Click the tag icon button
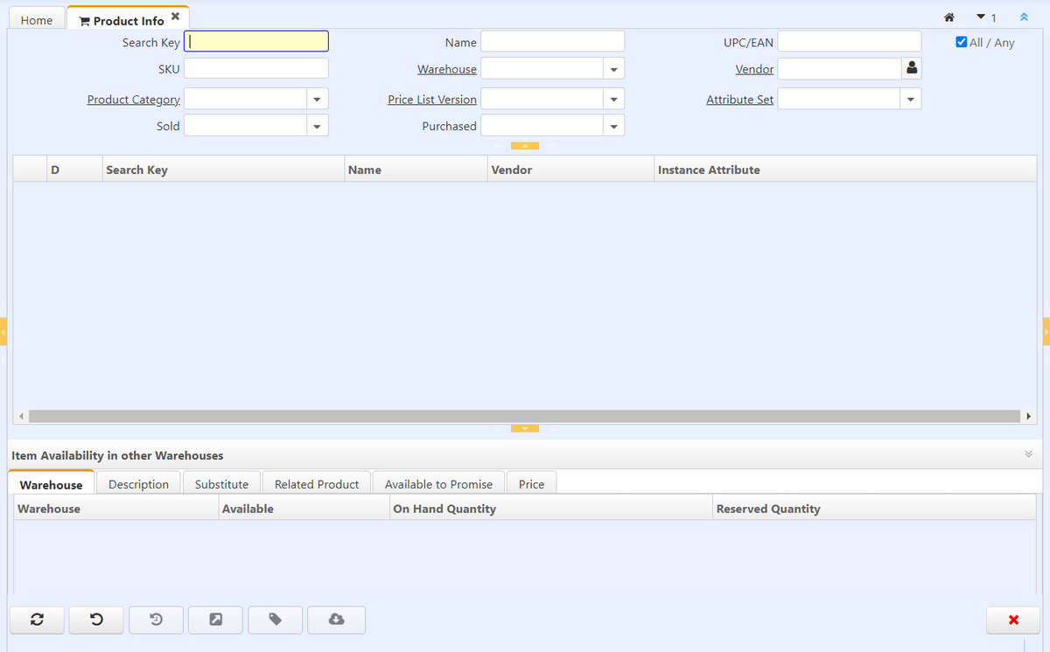Image resolution: width=1050 pixels, height=652 pixels. click(x=276, y=620)
